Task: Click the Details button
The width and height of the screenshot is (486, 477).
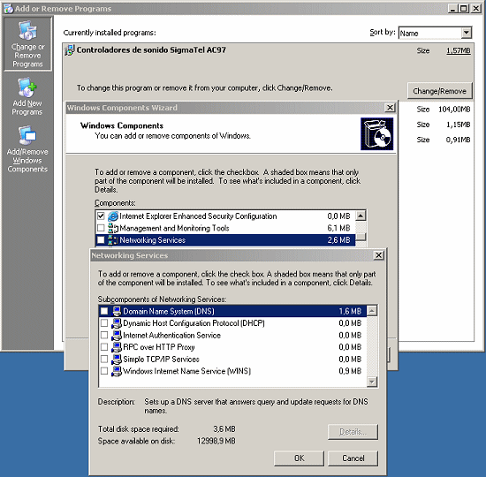Action: pos(353,432)
